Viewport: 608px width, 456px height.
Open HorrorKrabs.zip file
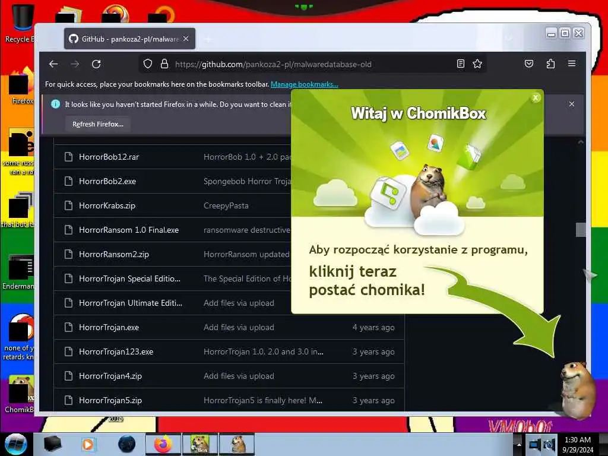tap(107, 206)
